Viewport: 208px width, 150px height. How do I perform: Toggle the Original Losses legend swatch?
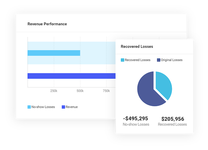(158, 60)
